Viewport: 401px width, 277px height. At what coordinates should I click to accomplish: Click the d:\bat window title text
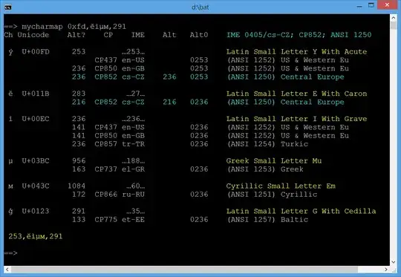tap(200, 7)
